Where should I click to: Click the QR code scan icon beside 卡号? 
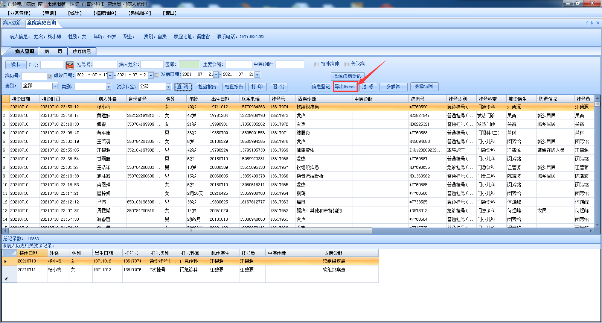point(70,65)
